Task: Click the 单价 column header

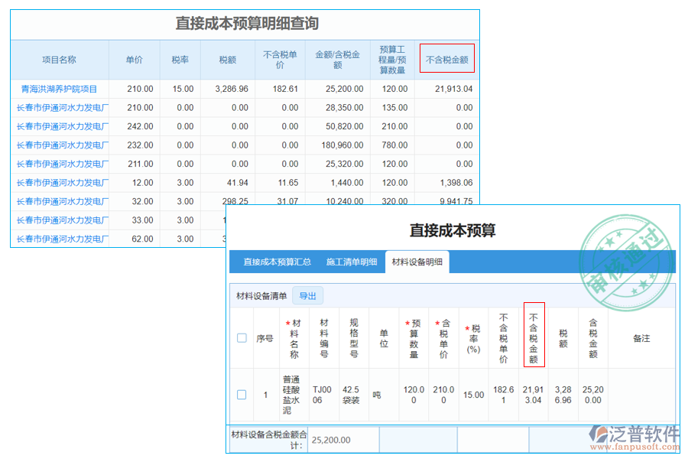Action: pos(133,58)
